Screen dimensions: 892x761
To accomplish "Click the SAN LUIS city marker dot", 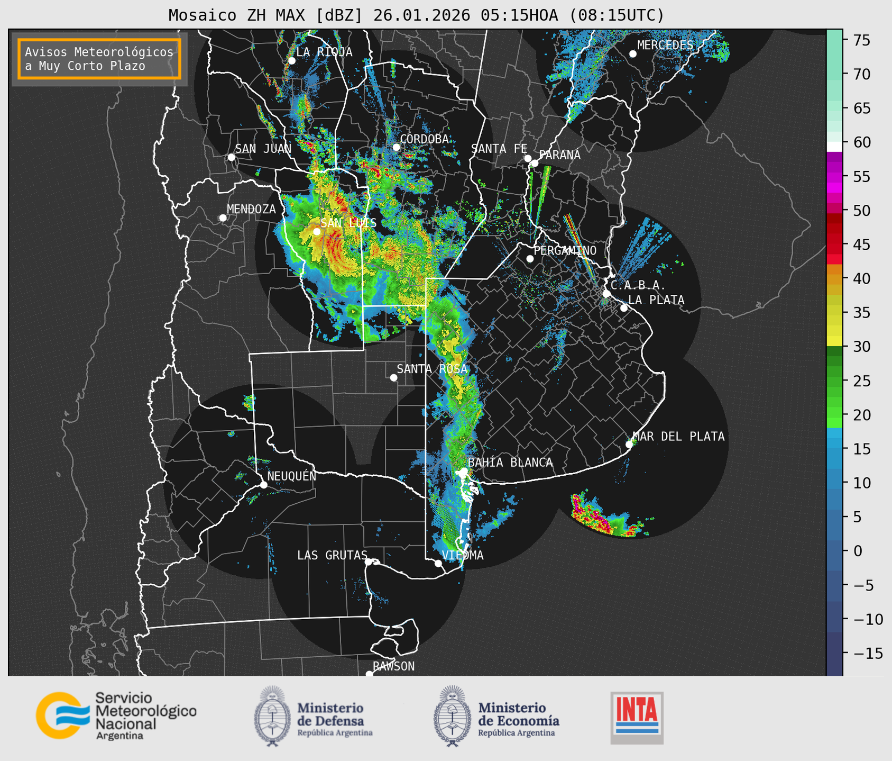I will tap(317, 231).
